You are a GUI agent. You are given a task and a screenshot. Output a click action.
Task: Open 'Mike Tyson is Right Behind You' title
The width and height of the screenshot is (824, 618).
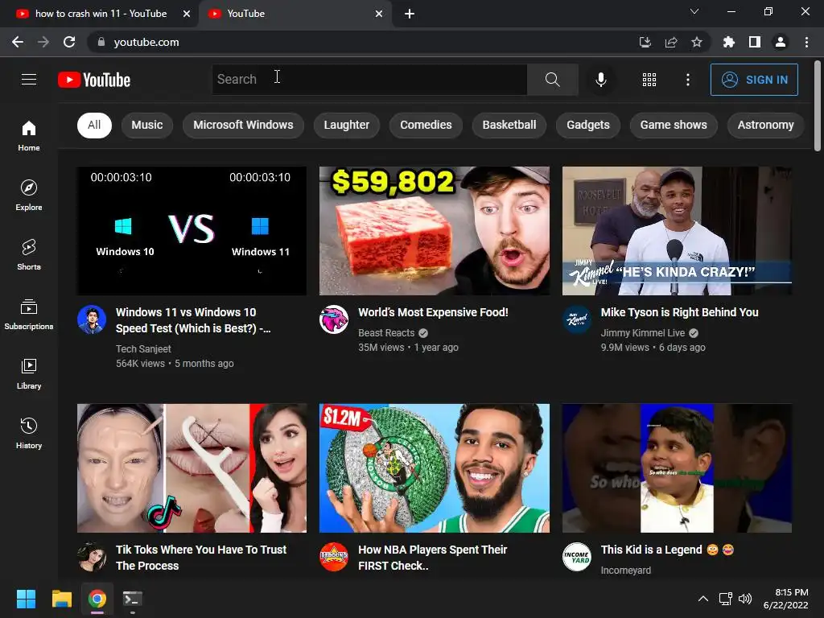(679, 312)
